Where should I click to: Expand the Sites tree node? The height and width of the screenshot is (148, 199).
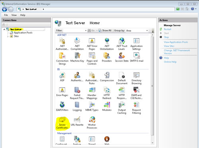[x=8, y=37]
